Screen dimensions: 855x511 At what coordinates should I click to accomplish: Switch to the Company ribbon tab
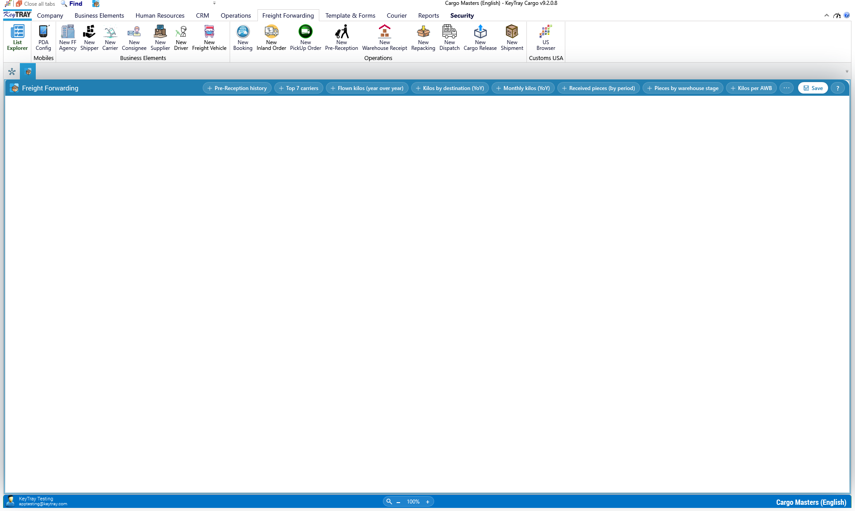[50, 15]
